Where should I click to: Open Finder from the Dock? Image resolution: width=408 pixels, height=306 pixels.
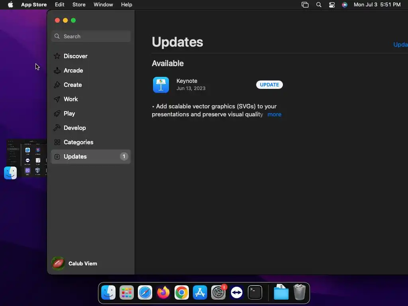[108, 292]
